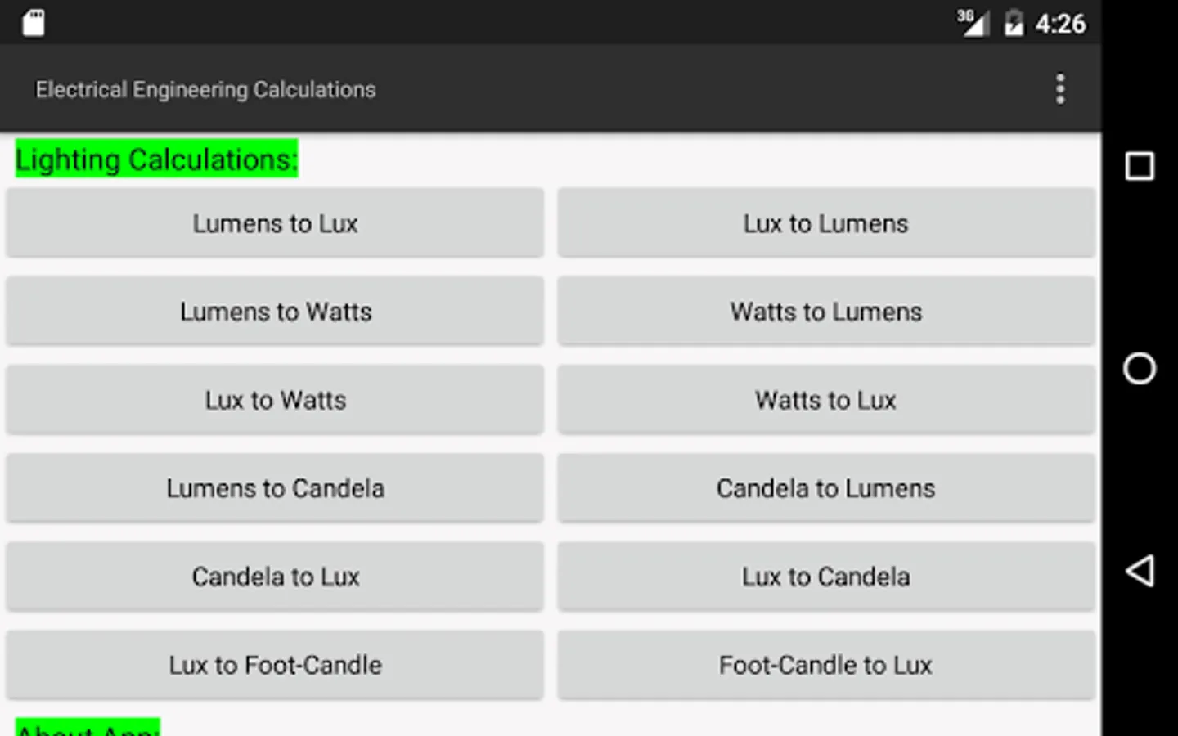Select Lumens to Watts conversion
The height and width of the screenshot is (736, 1178).
pyautogui.click(x=275, y=312)
